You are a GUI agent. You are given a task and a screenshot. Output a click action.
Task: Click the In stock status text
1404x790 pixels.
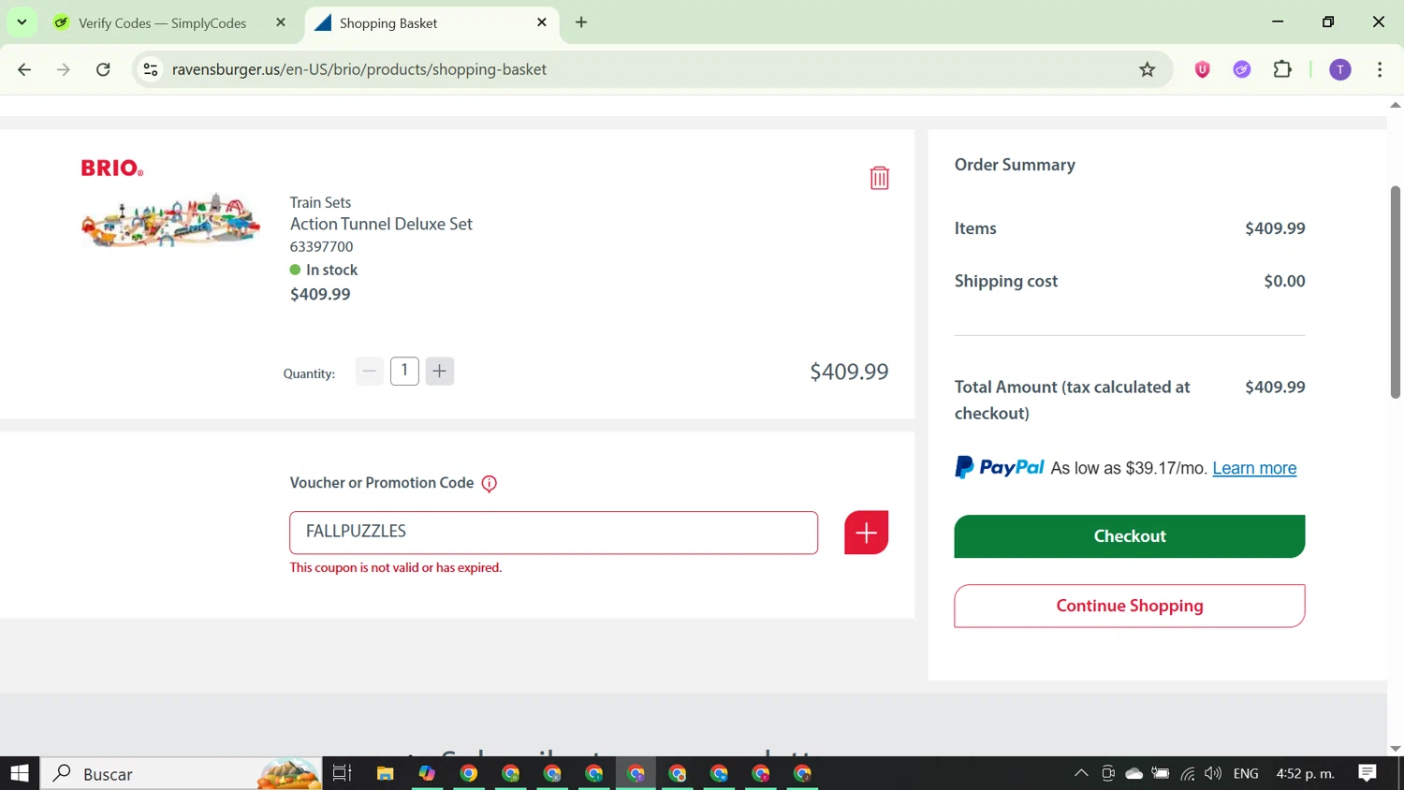pos(331,270)
